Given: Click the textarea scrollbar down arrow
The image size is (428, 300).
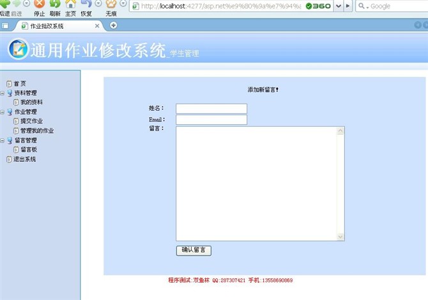Looking at the screenshot, I should (340, 237).
